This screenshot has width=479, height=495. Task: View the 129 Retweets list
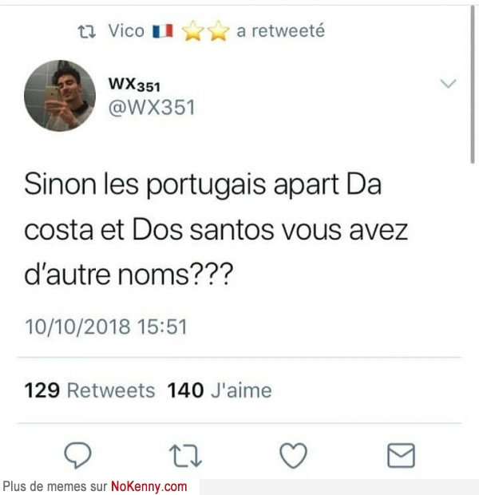point(89,390)
